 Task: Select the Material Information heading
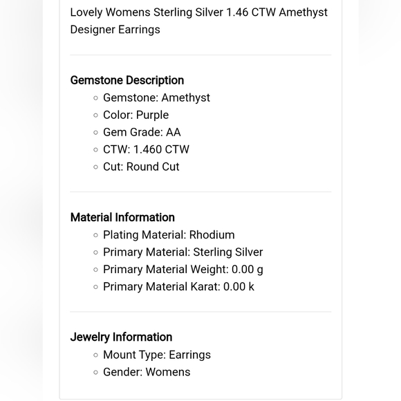click(122, 217)
